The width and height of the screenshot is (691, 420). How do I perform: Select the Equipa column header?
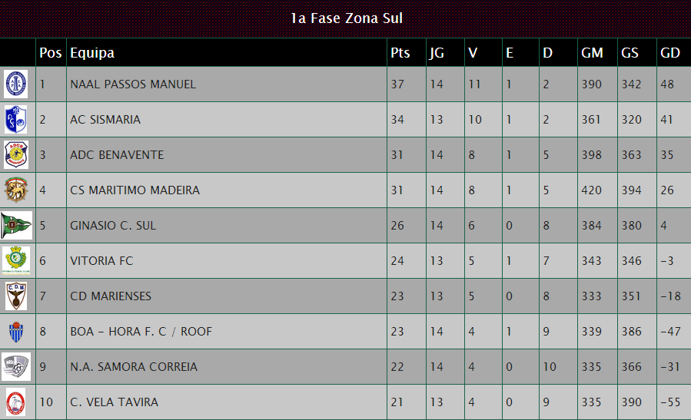coord(92,53)
